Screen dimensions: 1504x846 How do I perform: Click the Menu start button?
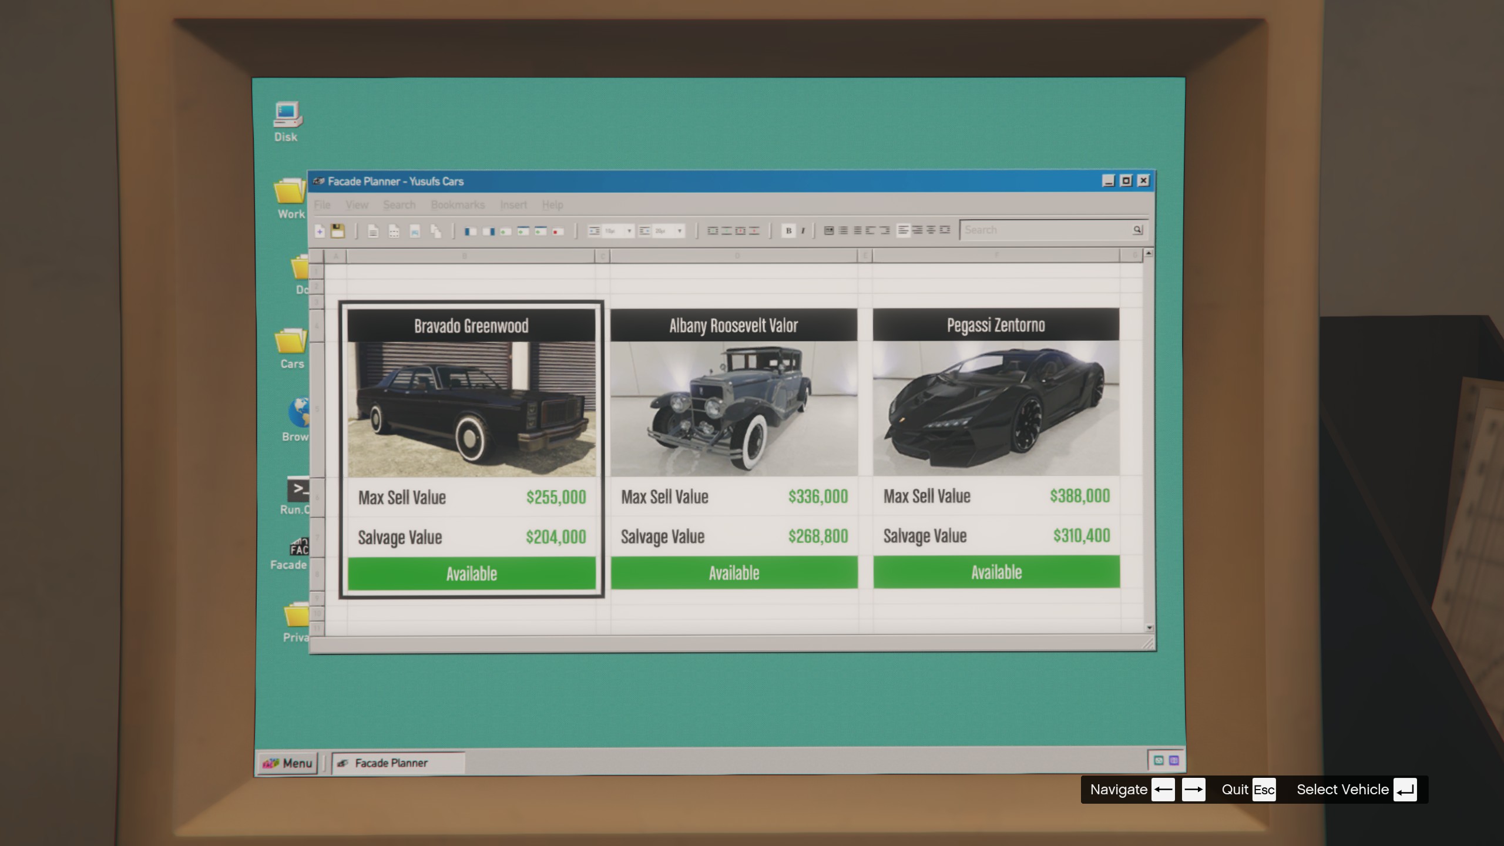pyautogui.click(x=288, y=763)
